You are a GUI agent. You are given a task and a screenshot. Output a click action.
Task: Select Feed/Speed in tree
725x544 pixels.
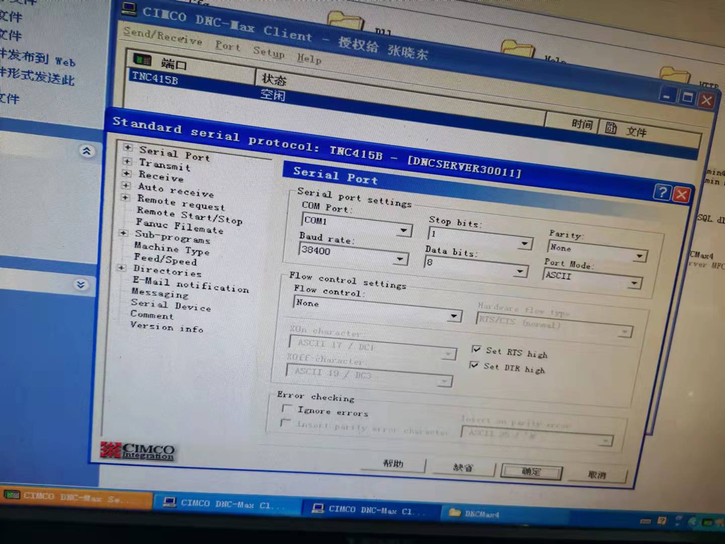coord(165,259)
